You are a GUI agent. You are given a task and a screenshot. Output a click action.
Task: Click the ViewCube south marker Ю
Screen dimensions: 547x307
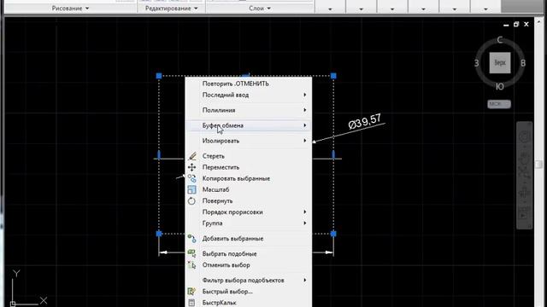(x=499, y=87)
